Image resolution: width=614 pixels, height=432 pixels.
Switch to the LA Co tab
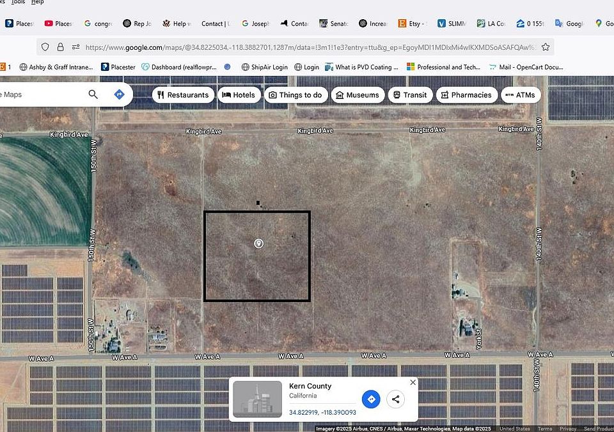pos(491,24)
